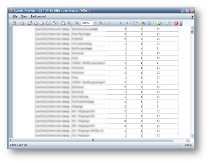Jump to the last page
Image resolution: width=210 pixels, height=164 pixels.
point(127,23)
